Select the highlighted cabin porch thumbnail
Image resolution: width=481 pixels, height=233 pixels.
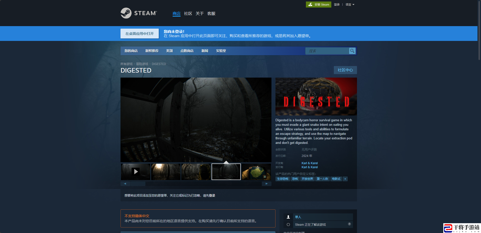click(226, 172)
